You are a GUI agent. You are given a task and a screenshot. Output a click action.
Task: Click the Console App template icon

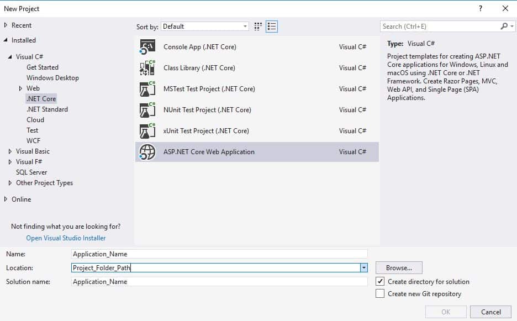147,47
